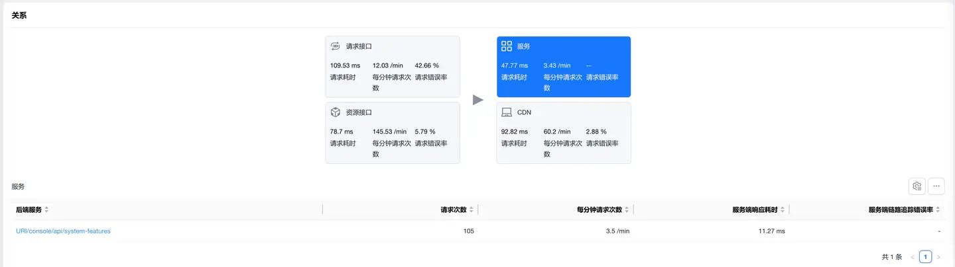Open table settings gear icon

[x=917, y=186]
